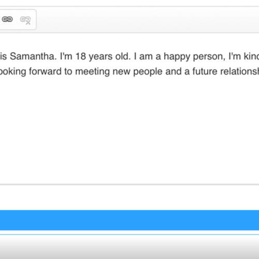The height and width of the screenshot is (259, 259).
Task: Click the insert link chain icon
Action: coord(7,19)
